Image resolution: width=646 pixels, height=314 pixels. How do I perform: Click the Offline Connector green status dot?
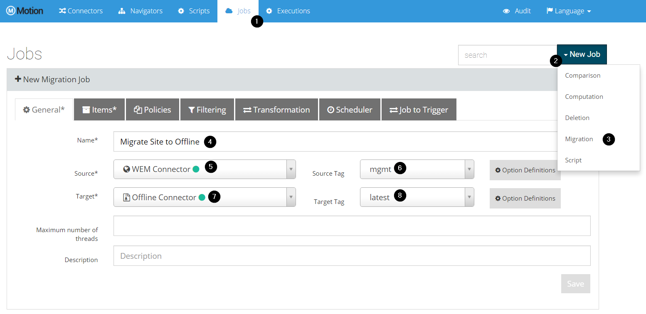point(202,197)
